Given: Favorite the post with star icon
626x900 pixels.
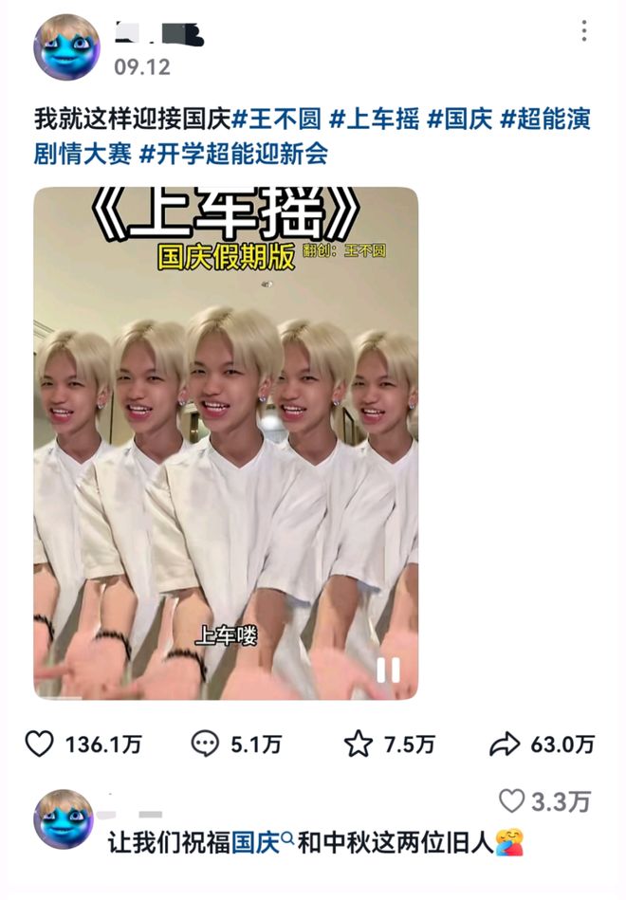Looking at the screenshot, I should (x=359, y=744).
